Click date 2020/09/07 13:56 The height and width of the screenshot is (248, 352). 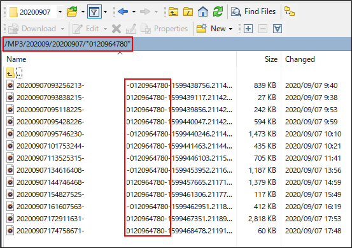(313, 170)
